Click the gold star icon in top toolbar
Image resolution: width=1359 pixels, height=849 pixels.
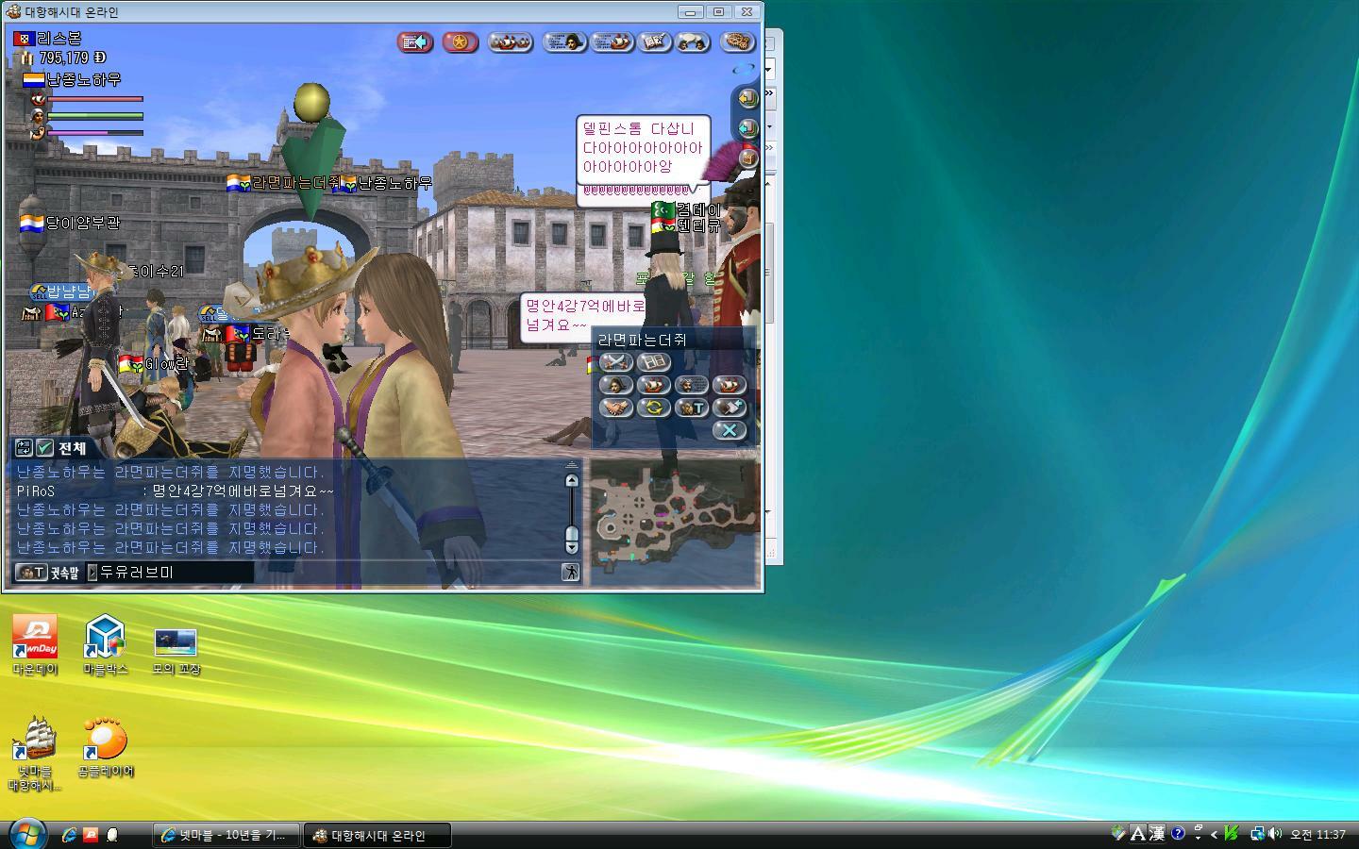[x=460, y=42]
